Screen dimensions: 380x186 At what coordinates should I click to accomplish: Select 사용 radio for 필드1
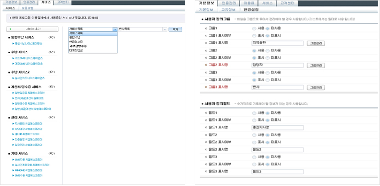pyautogui.click(x=254, y=113)
